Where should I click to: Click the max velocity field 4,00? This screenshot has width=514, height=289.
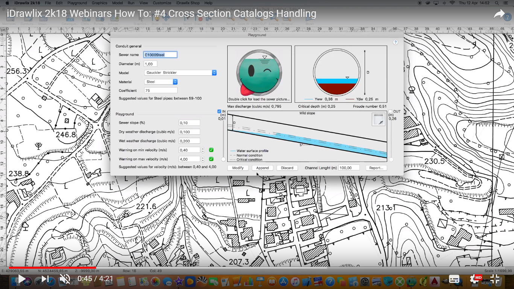[x=189, y=159]
